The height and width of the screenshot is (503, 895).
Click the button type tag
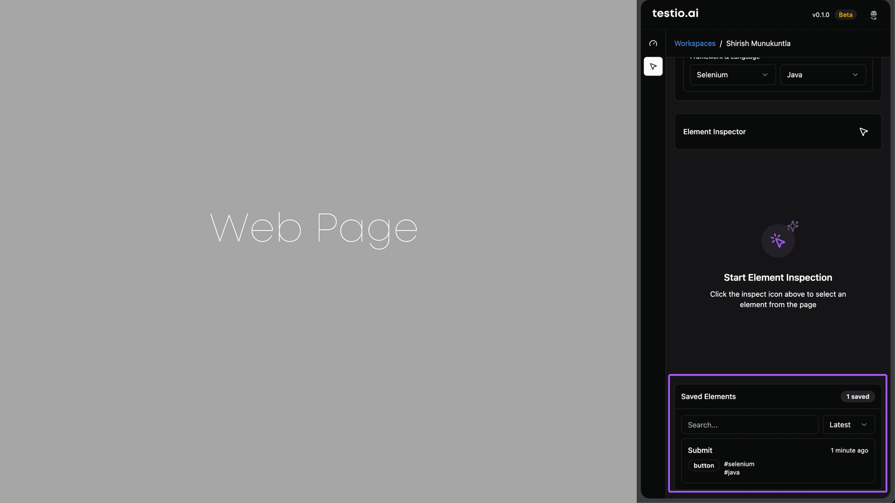[703, 466]
